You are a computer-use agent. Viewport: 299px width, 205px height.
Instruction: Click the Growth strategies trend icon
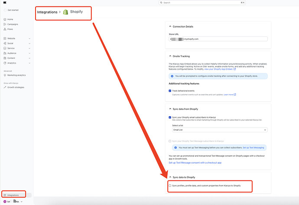(x=5, y=87)
